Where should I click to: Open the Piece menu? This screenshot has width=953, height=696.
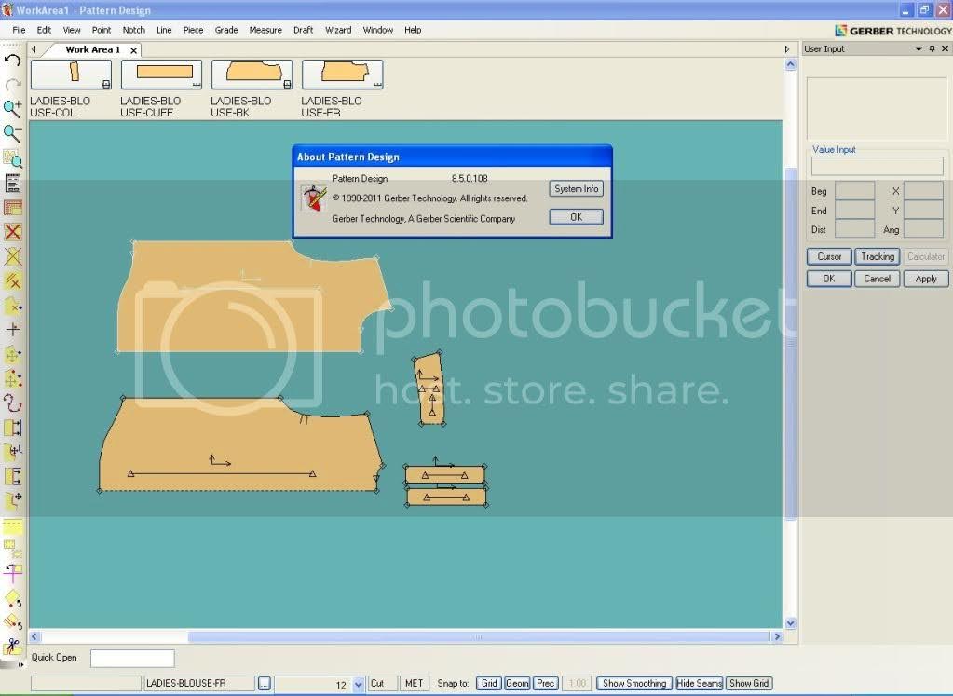click(193, 30)
